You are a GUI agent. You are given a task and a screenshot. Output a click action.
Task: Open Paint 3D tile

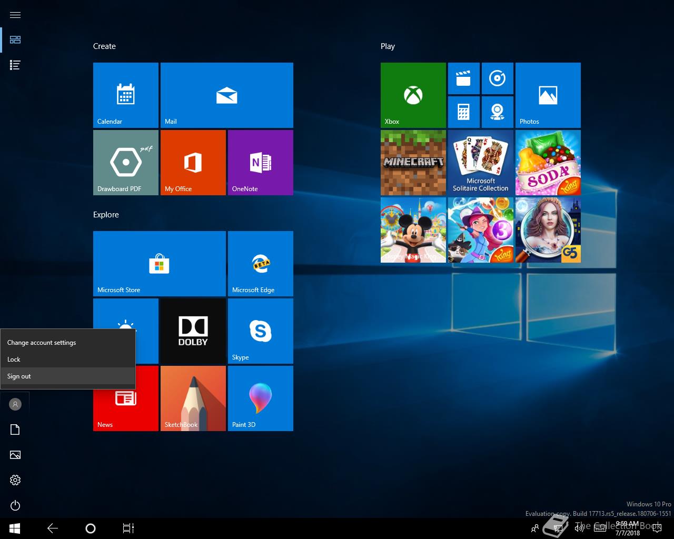click(261, 398)
